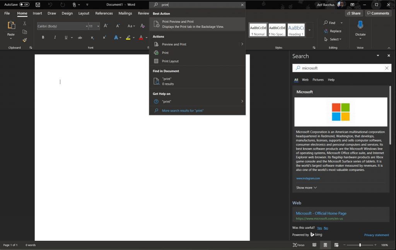The image size is (396, 250).
Task: Toggle Bold formatting
Action: point(43,37)
